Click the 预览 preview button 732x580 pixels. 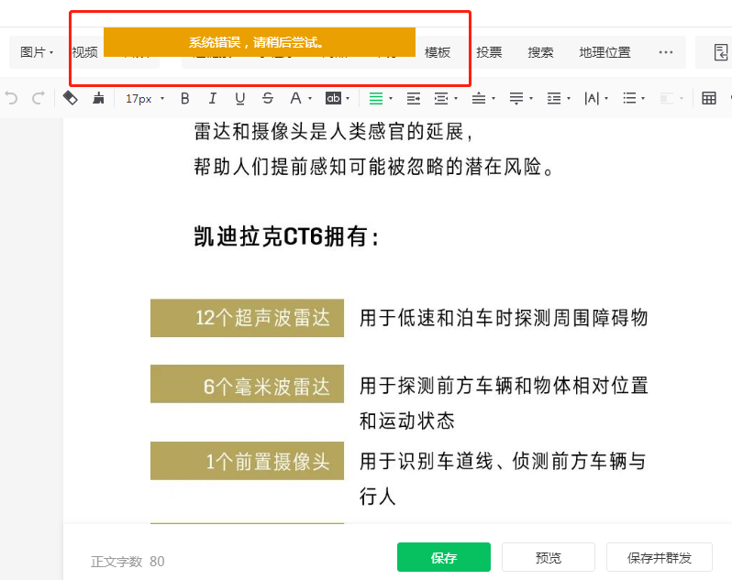(549, 557)
